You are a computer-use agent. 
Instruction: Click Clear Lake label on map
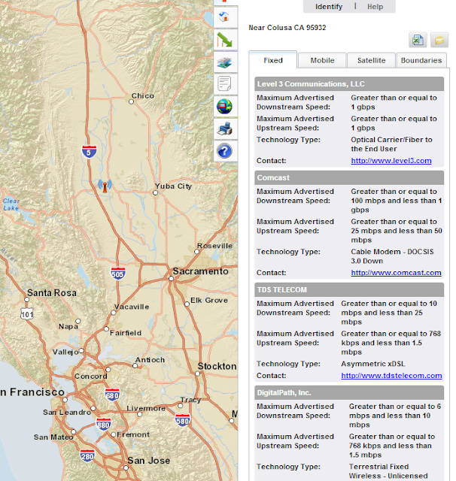click(11, 204)
